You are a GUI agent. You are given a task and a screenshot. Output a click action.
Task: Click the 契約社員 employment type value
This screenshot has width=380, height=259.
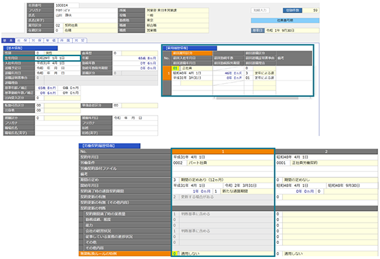91,26
